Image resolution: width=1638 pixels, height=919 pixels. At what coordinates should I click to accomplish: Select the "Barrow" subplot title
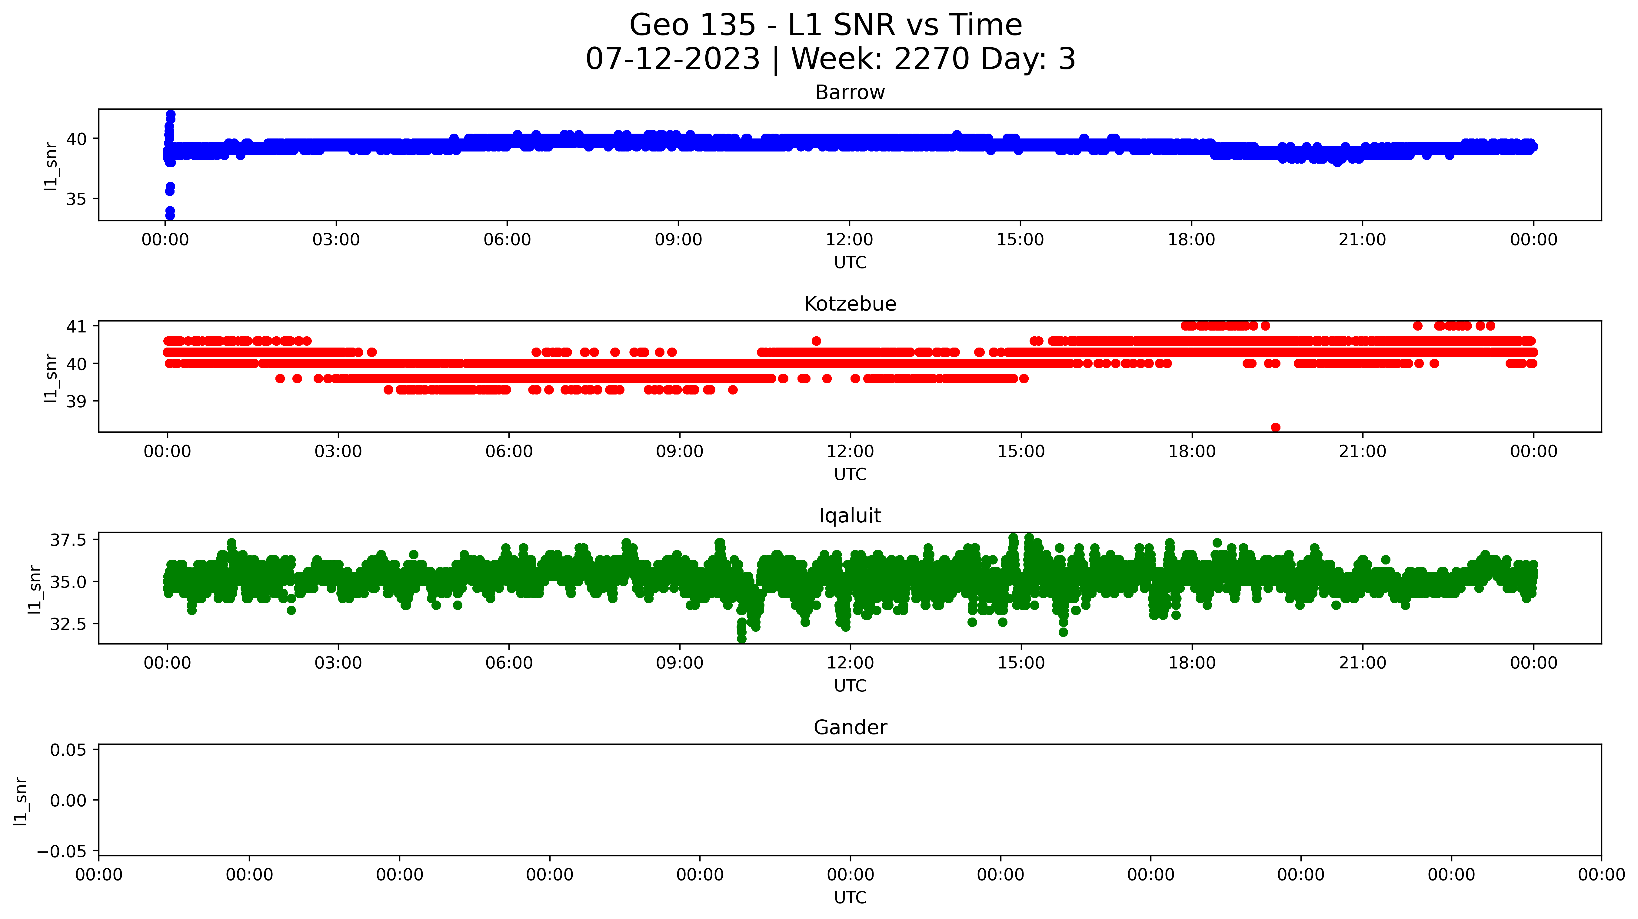[850, 93]
